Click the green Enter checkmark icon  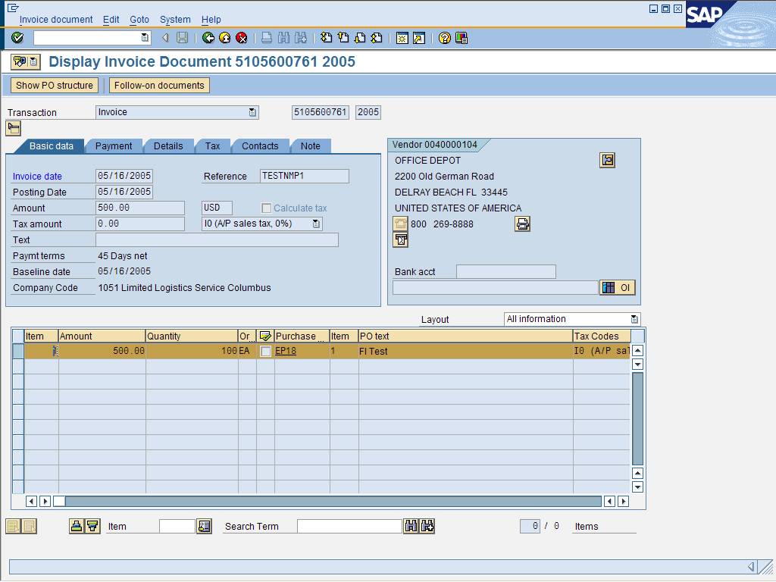17,38
